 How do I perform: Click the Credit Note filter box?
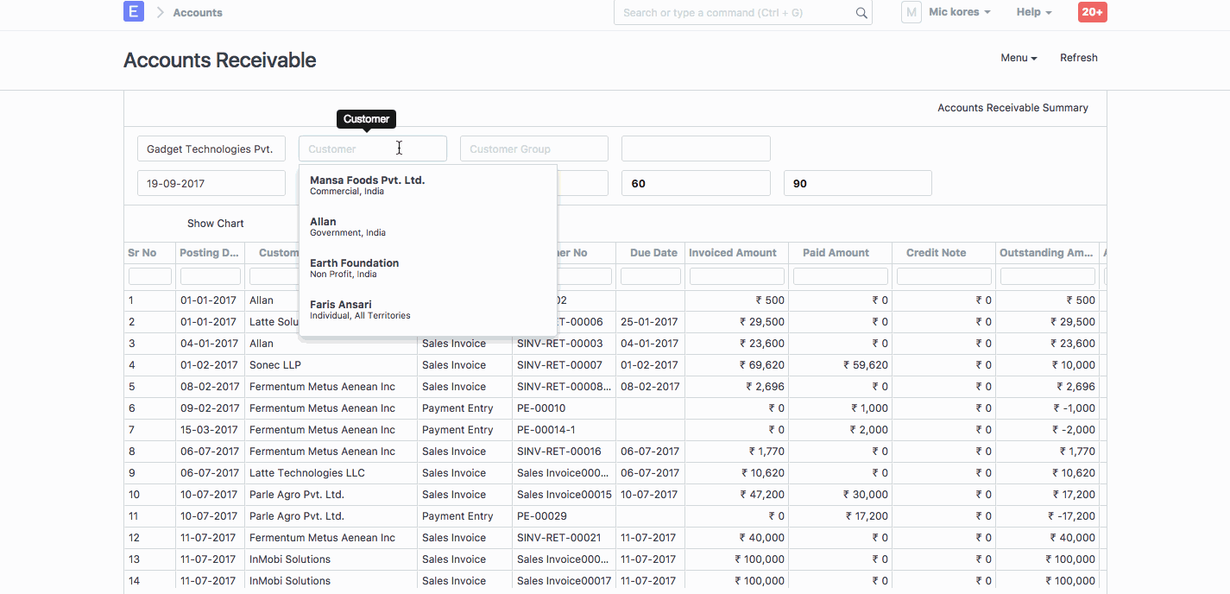pyautogui.click(x=944, y=276)
